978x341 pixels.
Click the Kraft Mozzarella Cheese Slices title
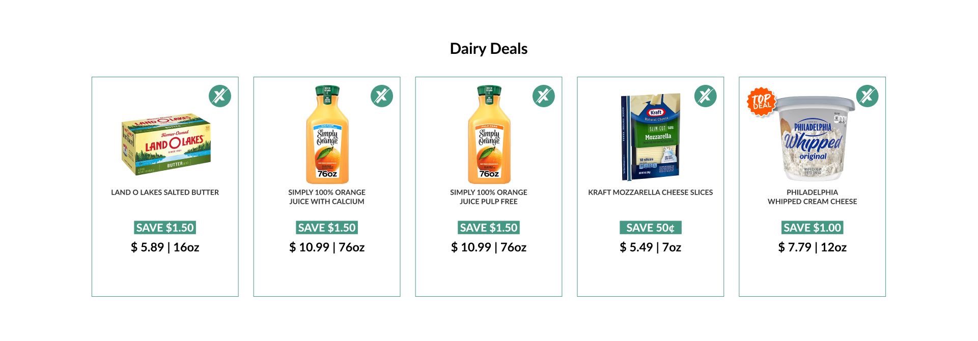pos(651,193)
